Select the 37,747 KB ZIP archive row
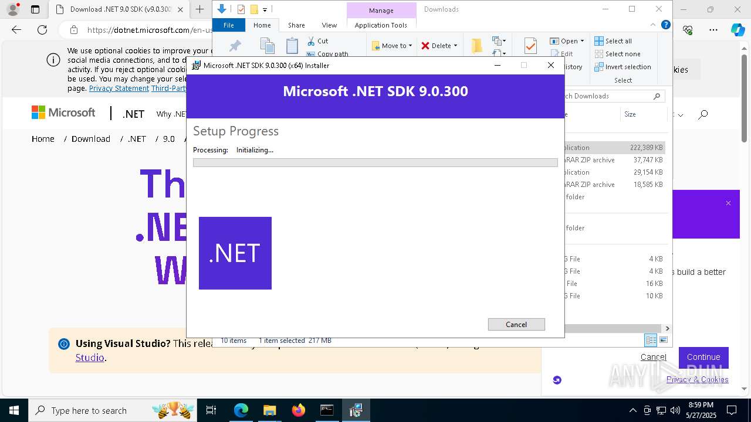Image resolution: width=751 pixels, height=422 pixels. (614, 160)
